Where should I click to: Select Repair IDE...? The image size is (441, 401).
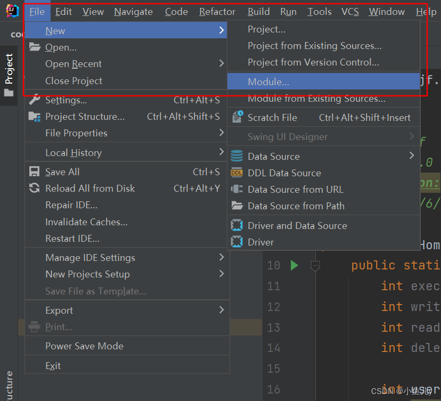[126, 205]
